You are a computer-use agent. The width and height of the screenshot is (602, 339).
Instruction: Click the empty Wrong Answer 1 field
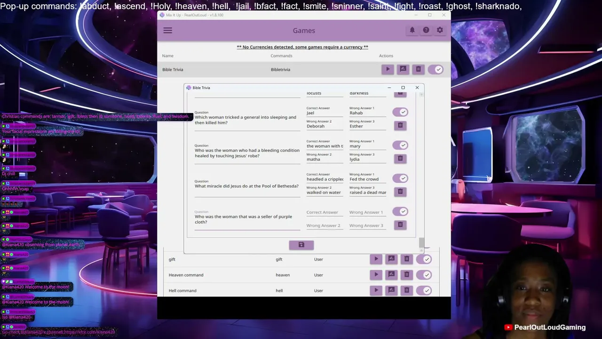367,212
